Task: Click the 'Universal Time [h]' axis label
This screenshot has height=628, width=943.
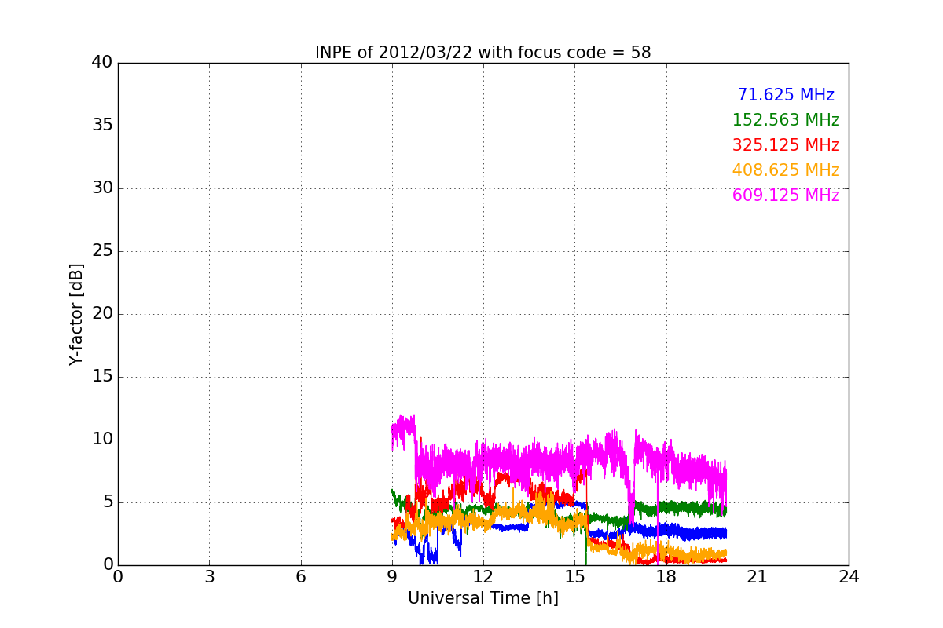Action: 483,598
